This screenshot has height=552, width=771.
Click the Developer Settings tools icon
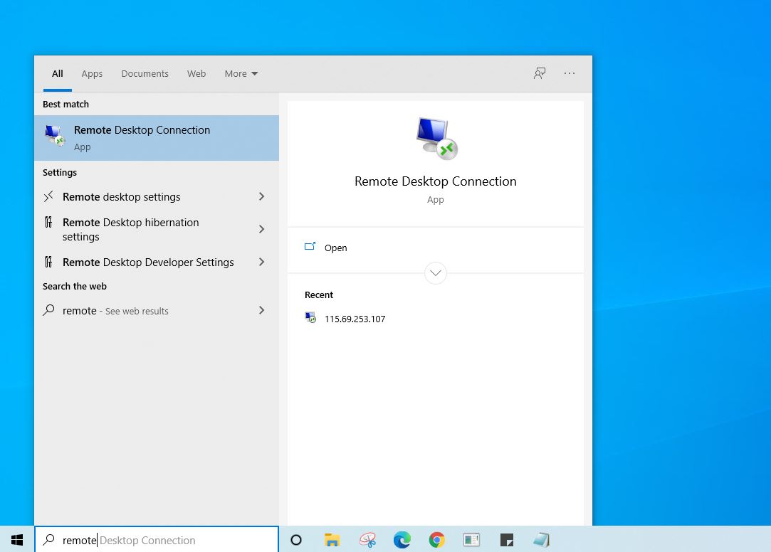click(48, 262)
